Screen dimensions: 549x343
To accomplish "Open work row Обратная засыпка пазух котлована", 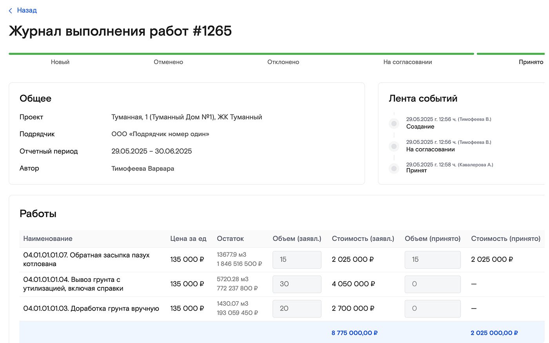I will (x=86, y=260).
